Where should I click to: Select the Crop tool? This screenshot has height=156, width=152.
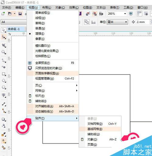pos(4,45)
